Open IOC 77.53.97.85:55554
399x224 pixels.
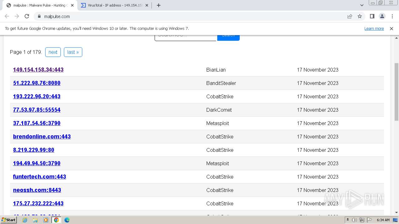click(x=37, y=110)
